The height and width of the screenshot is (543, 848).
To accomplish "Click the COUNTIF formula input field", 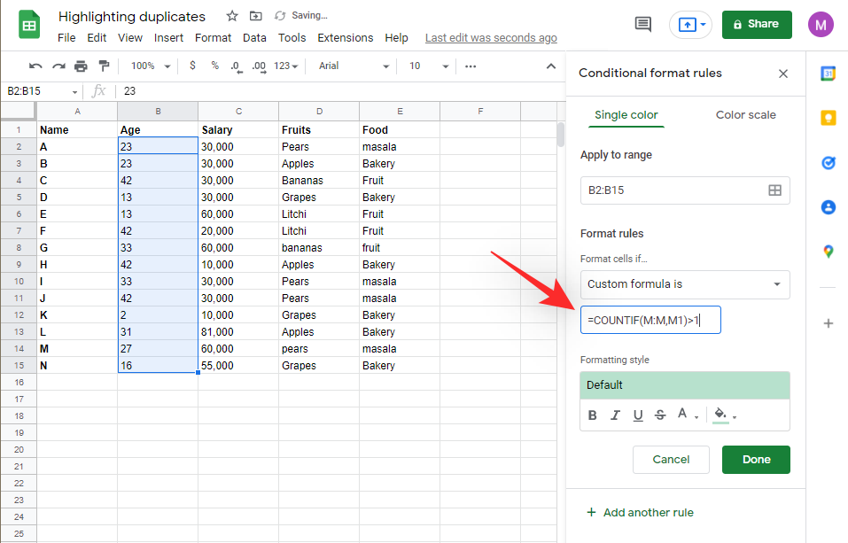I will coord(650,320).
